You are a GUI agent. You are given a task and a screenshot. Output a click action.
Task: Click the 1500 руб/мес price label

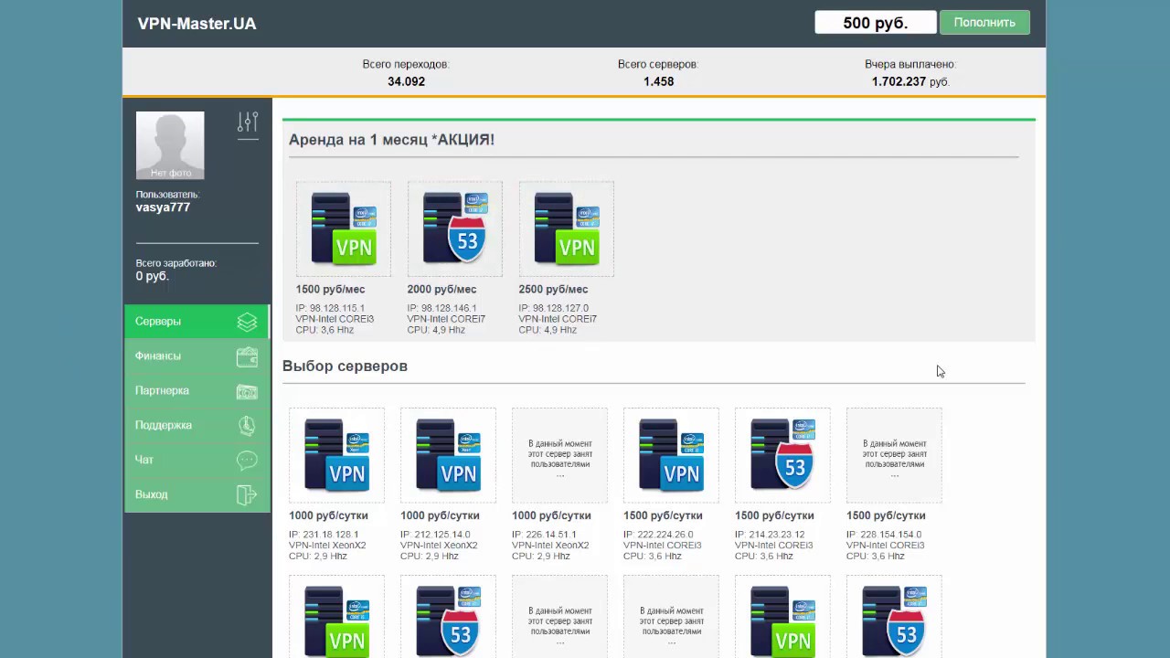click(x=330, y=290)
